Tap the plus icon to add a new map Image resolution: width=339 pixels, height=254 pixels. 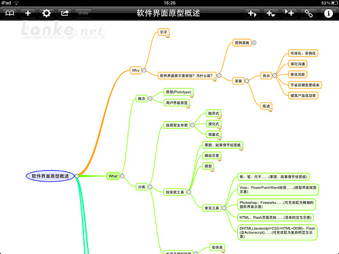pyautogui.click(x=28, y=13)
